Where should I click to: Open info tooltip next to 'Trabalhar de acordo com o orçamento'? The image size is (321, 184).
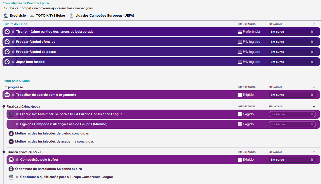tap(13, 95)
